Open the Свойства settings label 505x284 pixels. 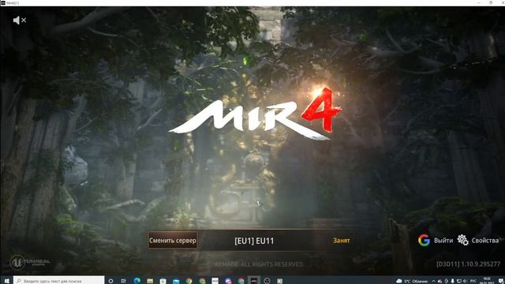pyautogui.click(x=485, y=241)
